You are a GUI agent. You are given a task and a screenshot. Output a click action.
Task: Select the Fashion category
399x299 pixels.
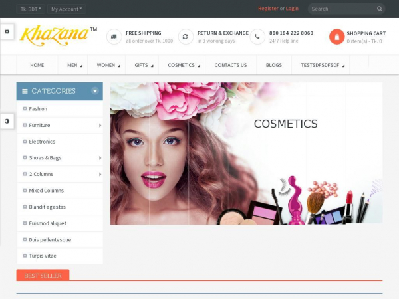[x=60, y=109]
